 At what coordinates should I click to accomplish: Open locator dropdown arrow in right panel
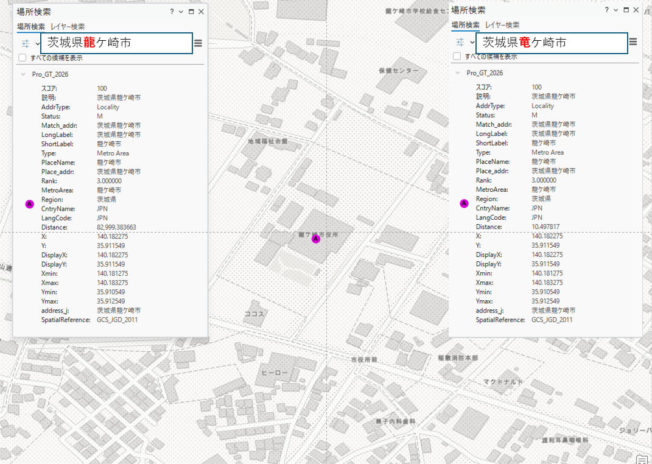pyautogui.click(x=472, y=42)
